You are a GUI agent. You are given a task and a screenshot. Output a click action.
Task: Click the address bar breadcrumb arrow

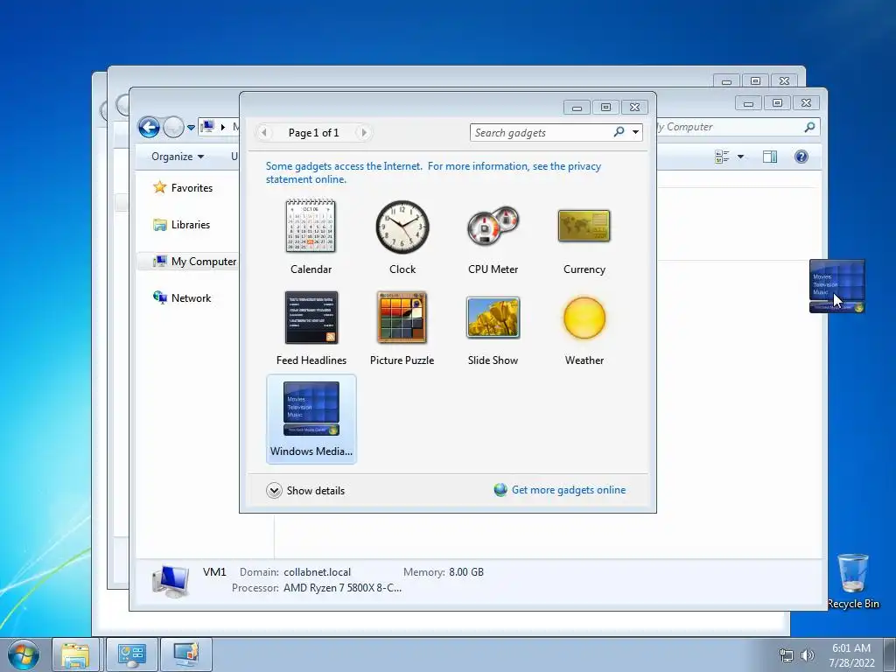223,127
